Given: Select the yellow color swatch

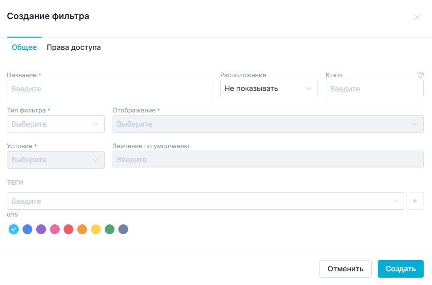Looking at the screenshot, I should point(96,229).
